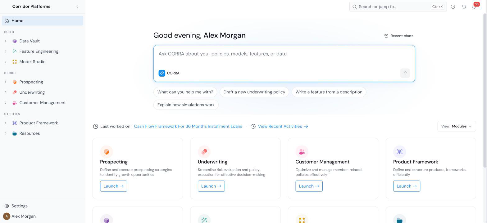
Task: Open Settings in the sidebar
Action: (x=20, y=206)
